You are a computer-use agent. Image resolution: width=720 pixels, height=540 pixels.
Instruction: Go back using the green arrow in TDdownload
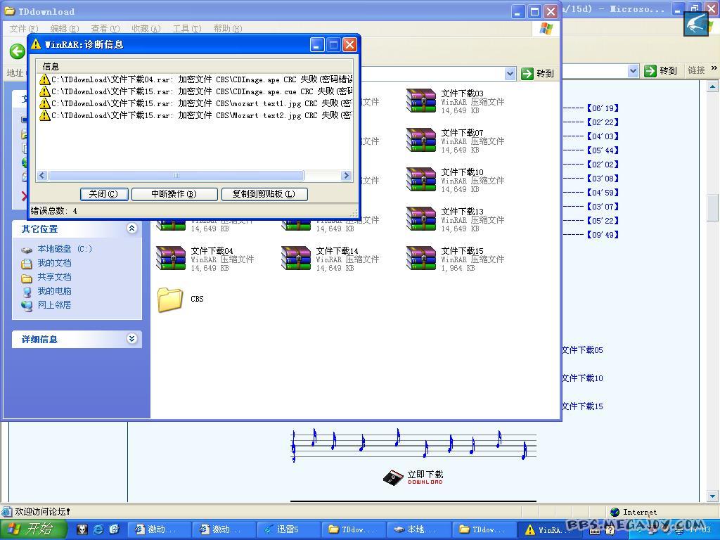18,51
